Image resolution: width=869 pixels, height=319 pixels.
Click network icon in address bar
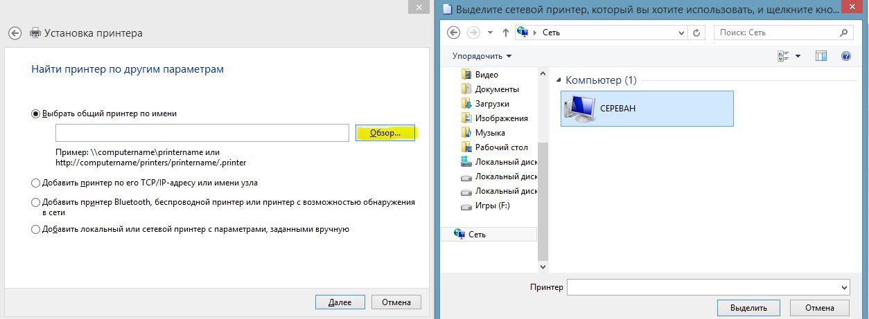pos(523,33)
